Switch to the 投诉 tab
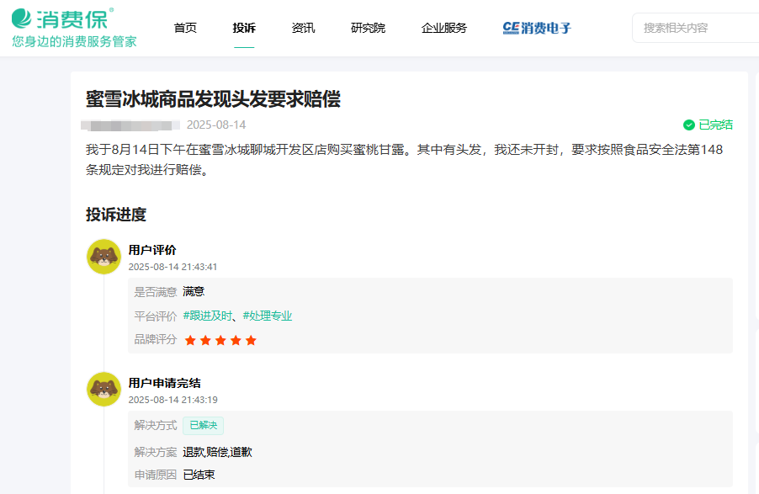This screenshot has width=759, height=494. tap(244, 28)
